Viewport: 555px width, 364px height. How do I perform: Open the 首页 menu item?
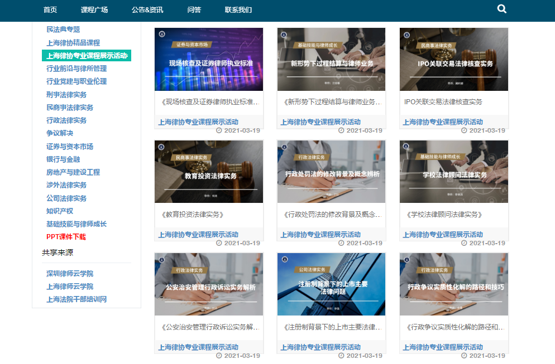(x=50, y=10)
